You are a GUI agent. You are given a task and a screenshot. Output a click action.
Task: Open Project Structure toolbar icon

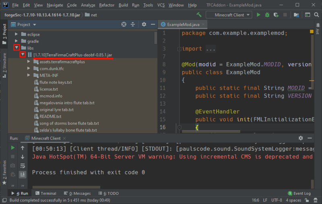click(x=296, y=15)
